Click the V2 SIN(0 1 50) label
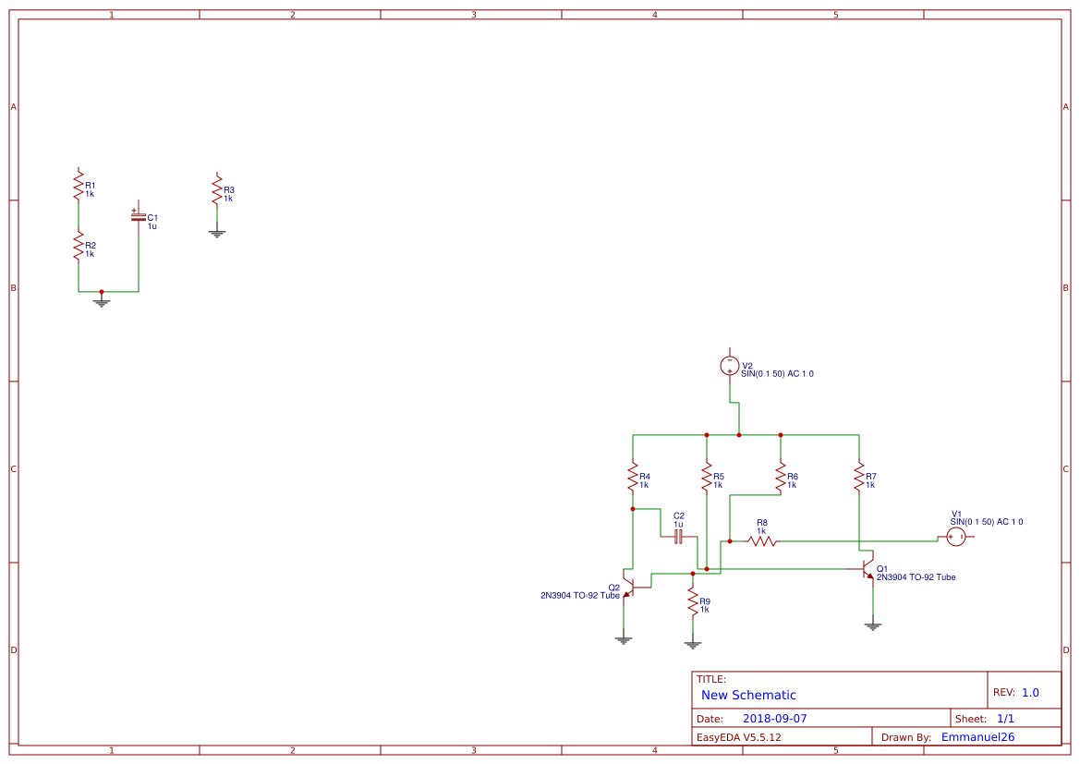Image resolution: width=1080 pixels, height=764 pixels. [x=777, y=374]
